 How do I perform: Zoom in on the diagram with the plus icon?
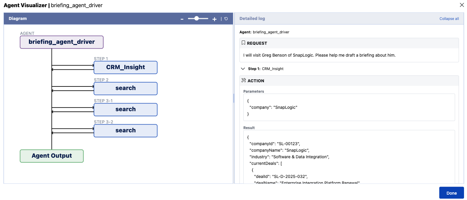(x=214, y=19)
